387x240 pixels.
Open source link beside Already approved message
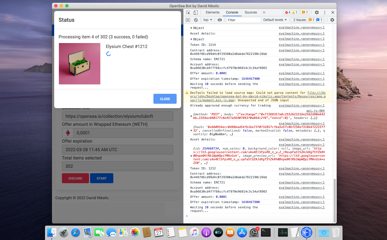(302, 105)
